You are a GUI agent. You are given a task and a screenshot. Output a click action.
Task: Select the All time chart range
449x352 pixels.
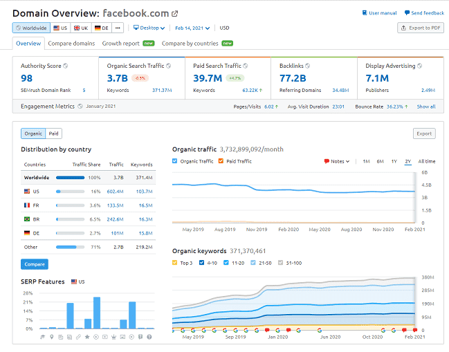427,161
